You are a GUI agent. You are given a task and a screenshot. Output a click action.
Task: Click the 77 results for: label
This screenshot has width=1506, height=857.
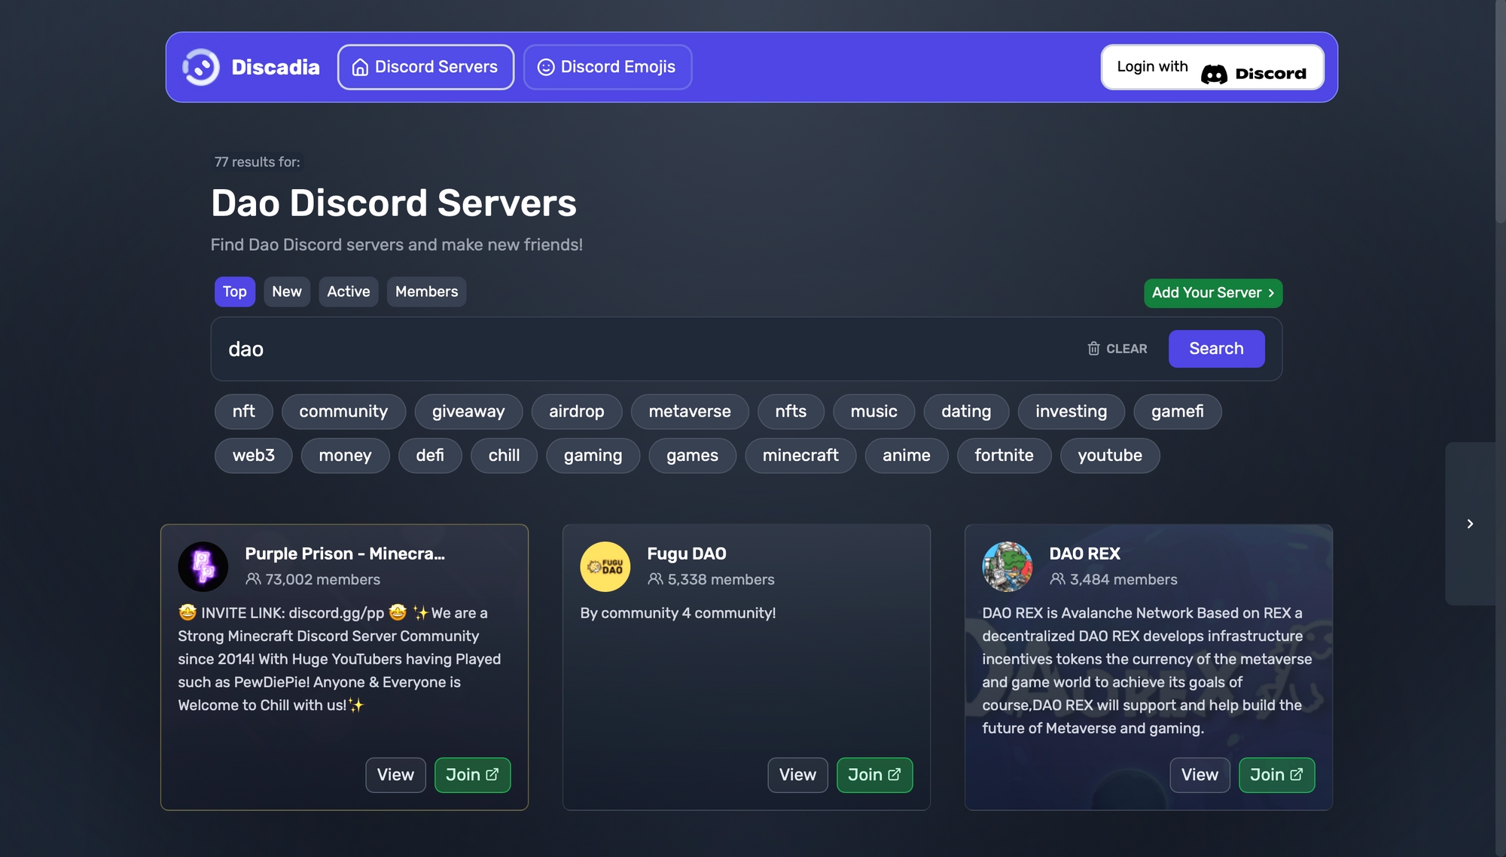click(258, 162)
